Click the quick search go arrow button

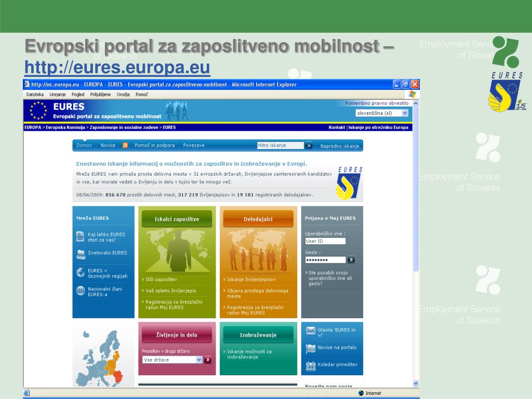(309, 145)
